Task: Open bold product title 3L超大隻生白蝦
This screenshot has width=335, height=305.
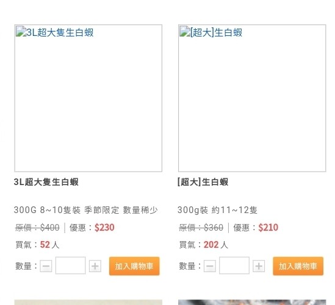Action: (x=46, y=182)
